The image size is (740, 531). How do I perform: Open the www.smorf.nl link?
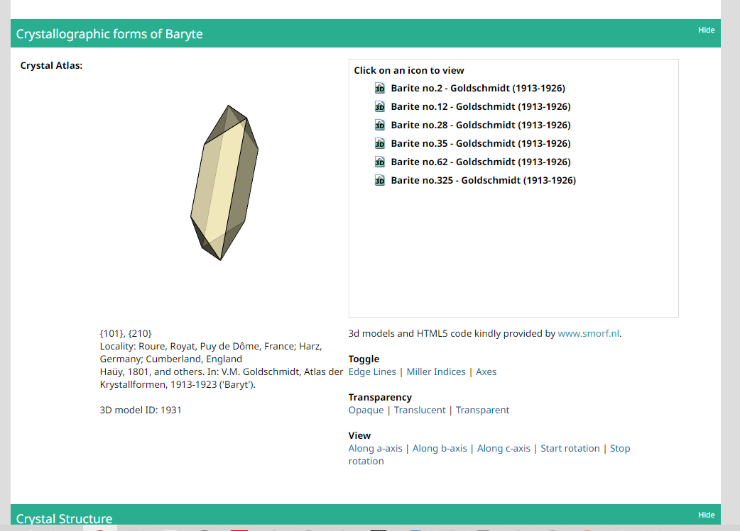(589, 333)
